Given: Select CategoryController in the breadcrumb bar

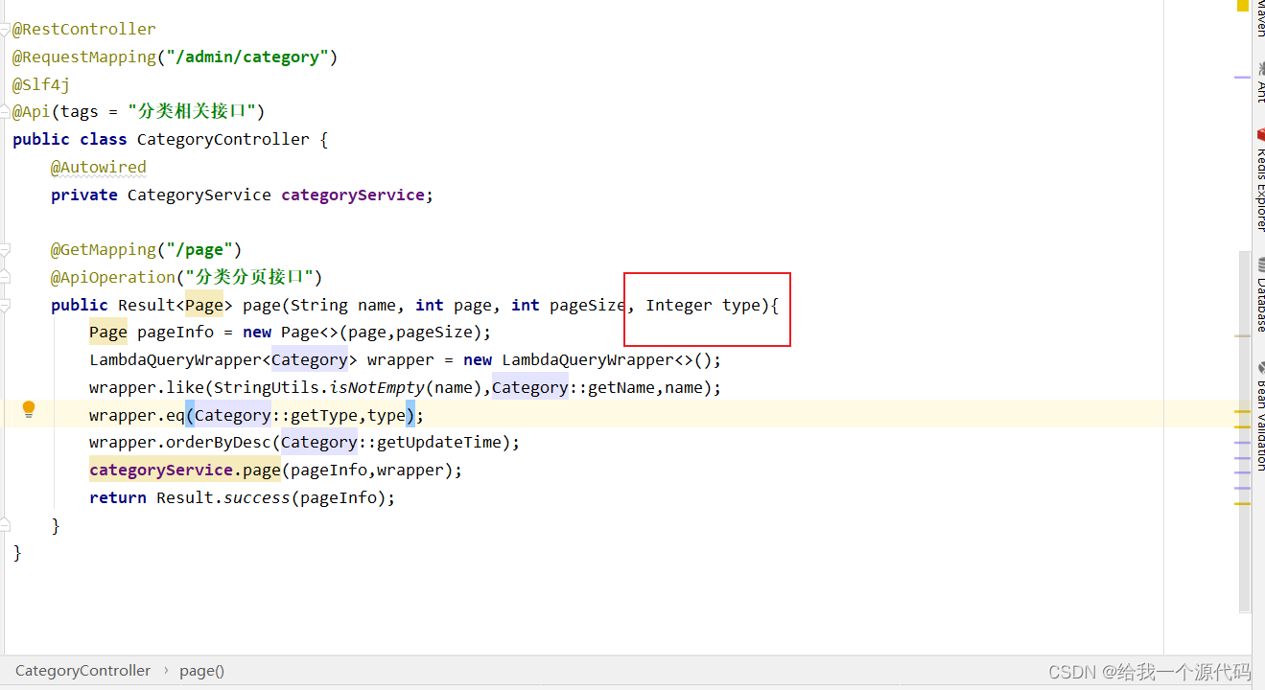Looking at the screenshot, I should [x=82, y=670].
